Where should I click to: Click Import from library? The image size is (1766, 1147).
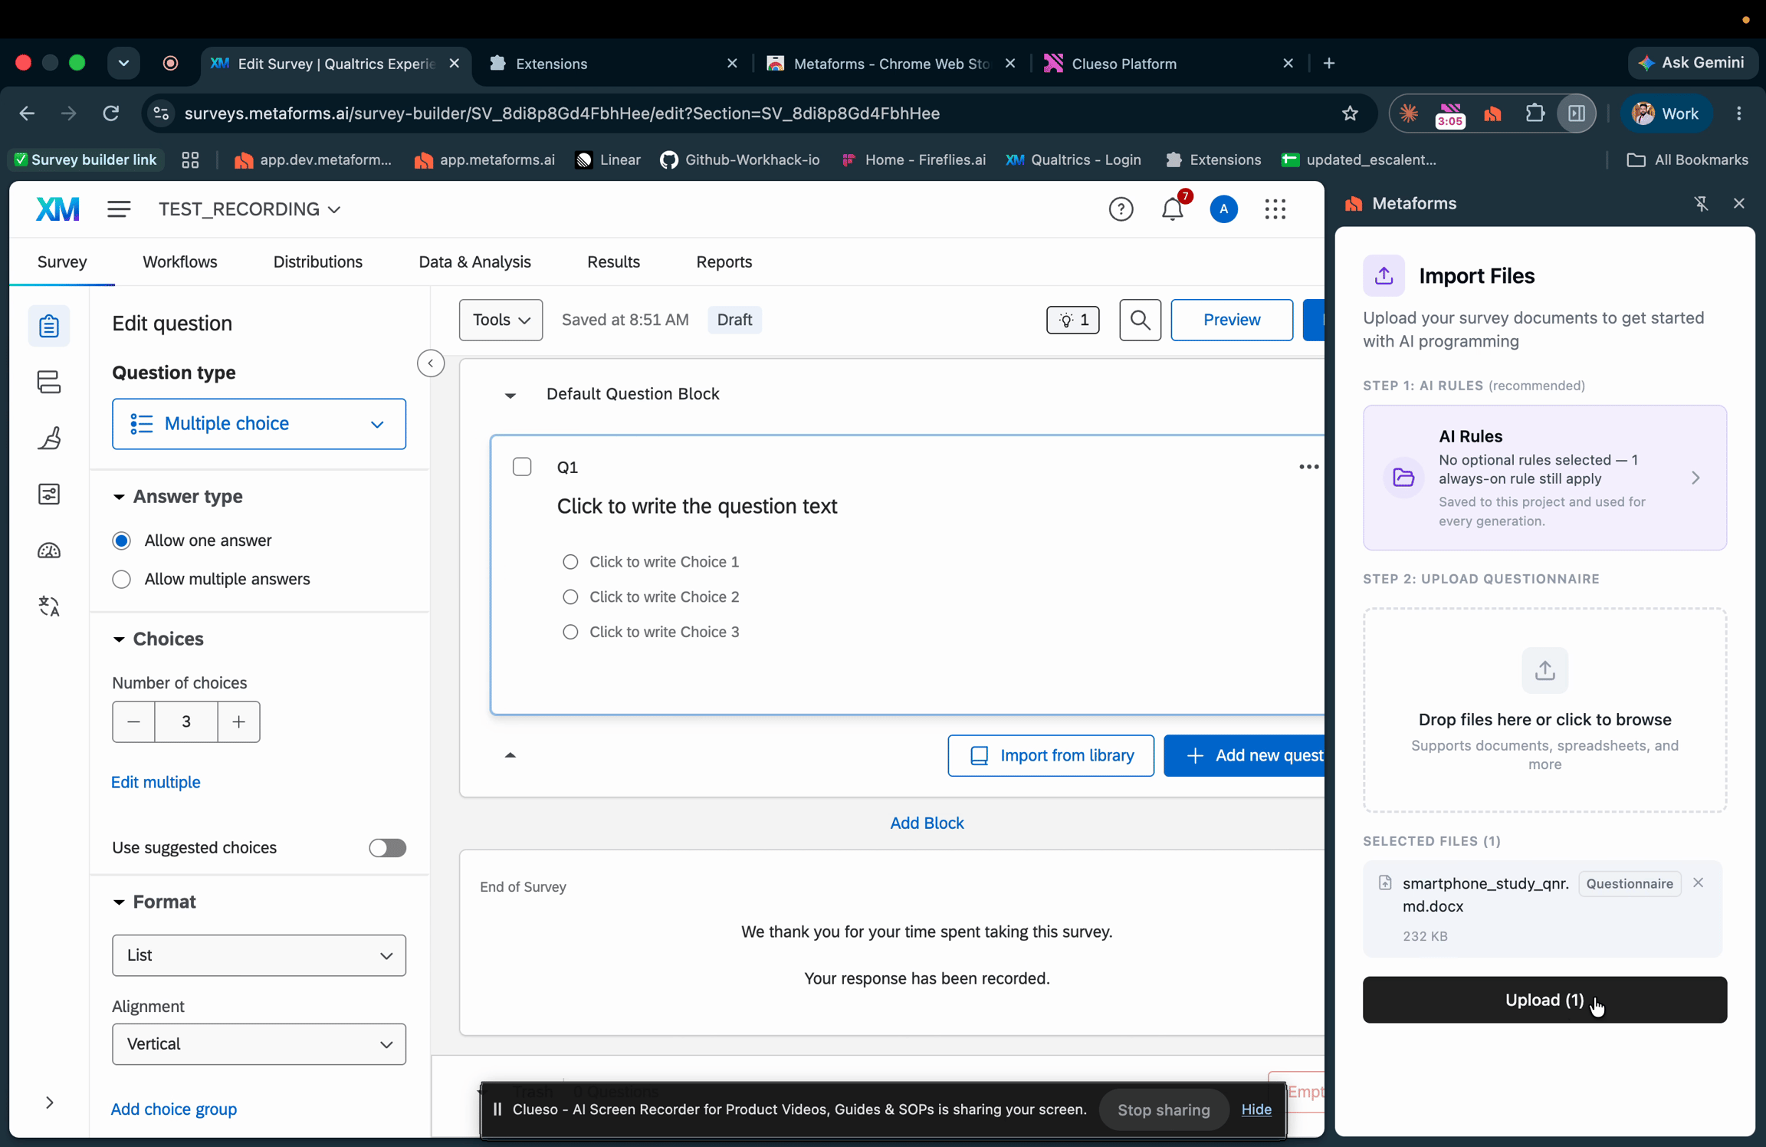click(1051, 756)
